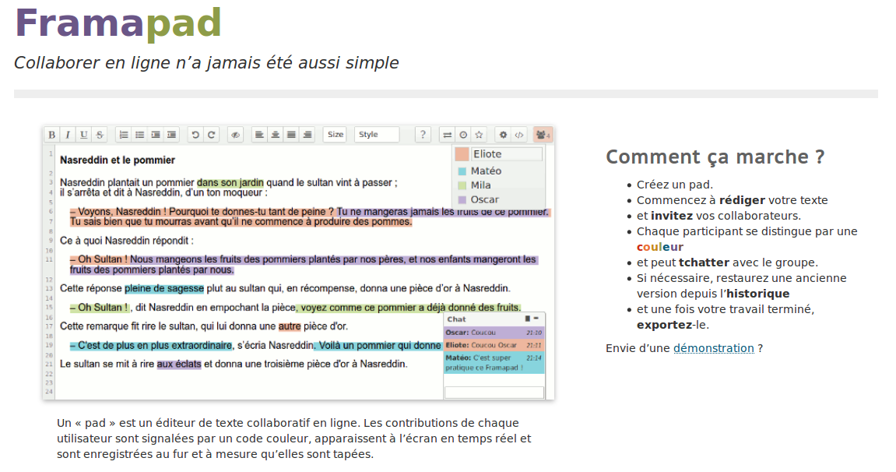Click the chat message input field
Viewport: 896px width, 472px height.
(x=494, y=392)
